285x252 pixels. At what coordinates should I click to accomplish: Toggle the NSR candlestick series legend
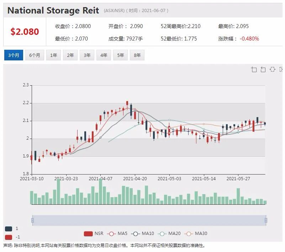pyautogui.click(x=94, y=234)
